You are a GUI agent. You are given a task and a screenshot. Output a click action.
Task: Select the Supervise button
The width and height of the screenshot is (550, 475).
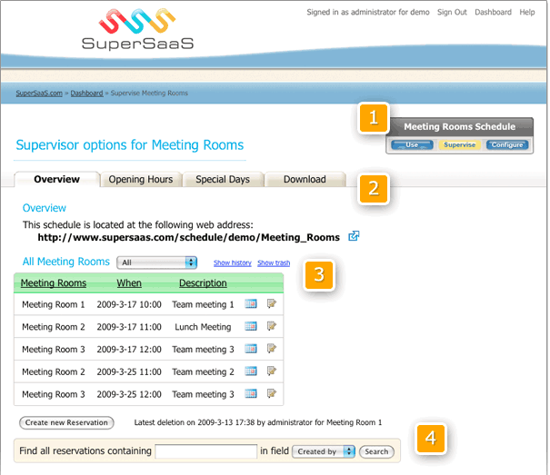click(459, 144)
